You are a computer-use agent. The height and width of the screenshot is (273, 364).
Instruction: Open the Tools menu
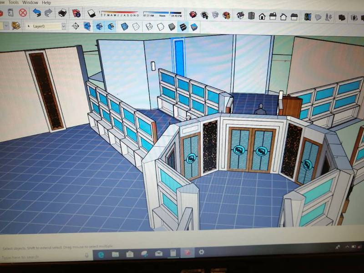click(13, 2)
